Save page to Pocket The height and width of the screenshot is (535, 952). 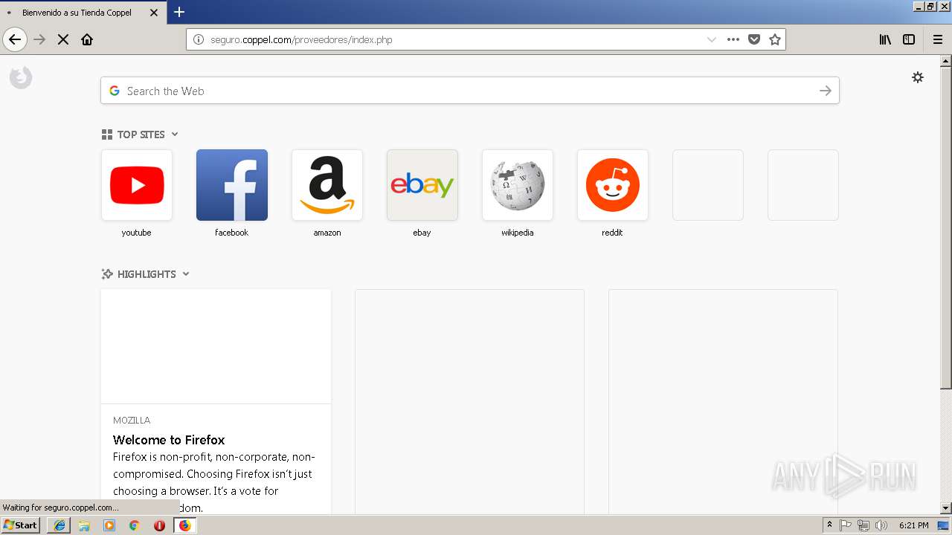click(754, 39)
